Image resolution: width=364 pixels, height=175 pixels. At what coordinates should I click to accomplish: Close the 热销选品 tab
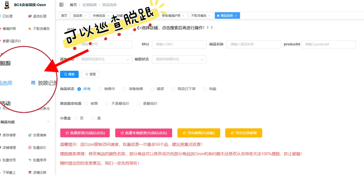108,16
